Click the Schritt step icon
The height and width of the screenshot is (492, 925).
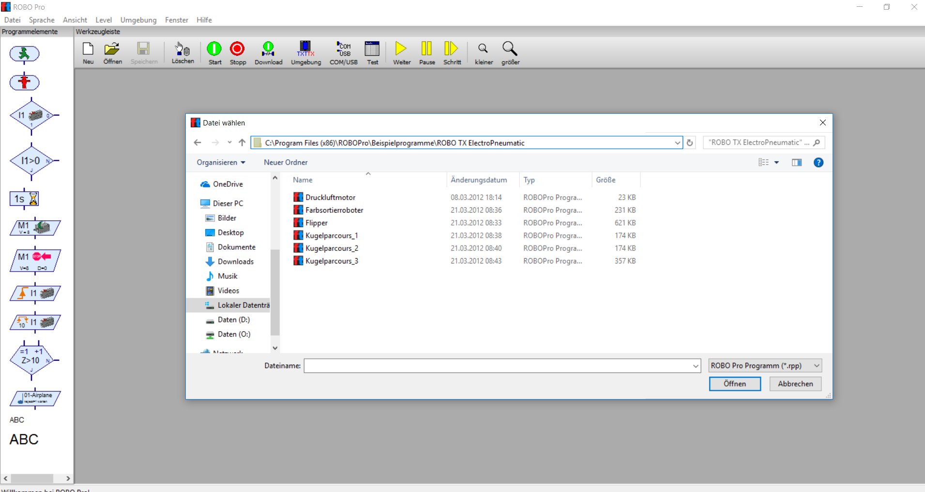(452, 53)
